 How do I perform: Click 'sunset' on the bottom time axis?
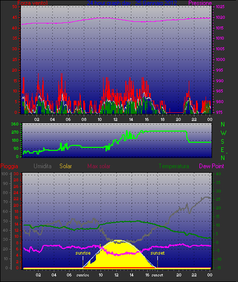coord(157,275)
